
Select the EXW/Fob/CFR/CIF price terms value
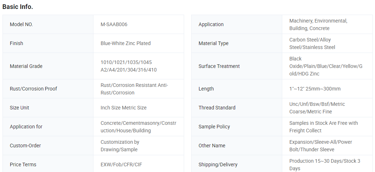click(x=121, y=164)
